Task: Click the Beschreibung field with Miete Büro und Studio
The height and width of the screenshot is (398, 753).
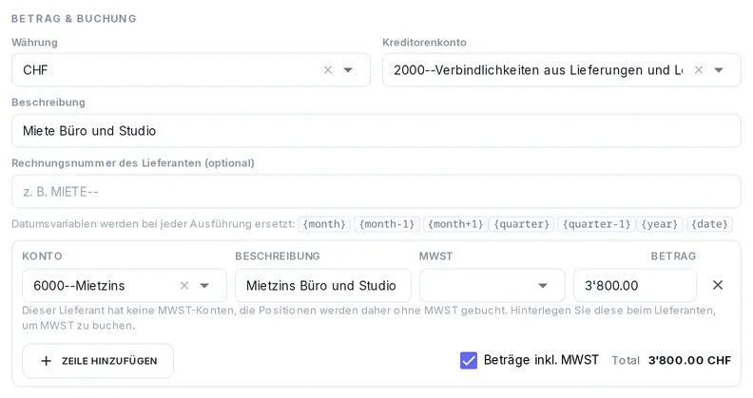Action: tap(376, 130)
